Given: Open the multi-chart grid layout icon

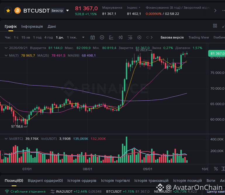Looking at the screenshot, I should (x=215, y=26).
